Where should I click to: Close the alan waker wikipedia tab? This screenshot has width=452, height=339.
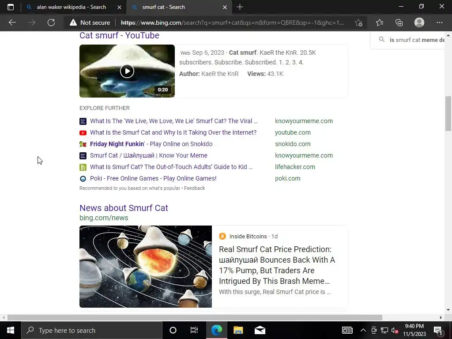[119, 7]
